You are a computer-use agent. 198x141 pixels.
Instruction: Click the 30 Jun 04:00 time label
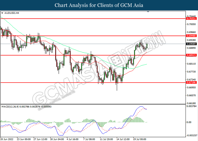pos(57,139)
